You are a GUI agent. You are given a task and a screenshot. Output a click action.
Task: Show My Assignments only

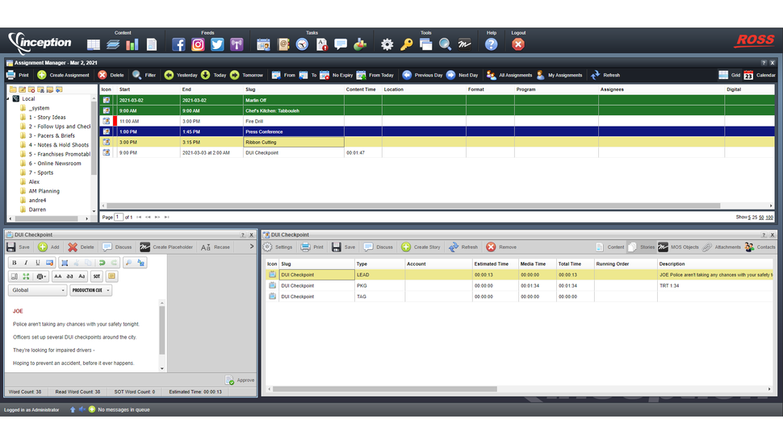559,75
